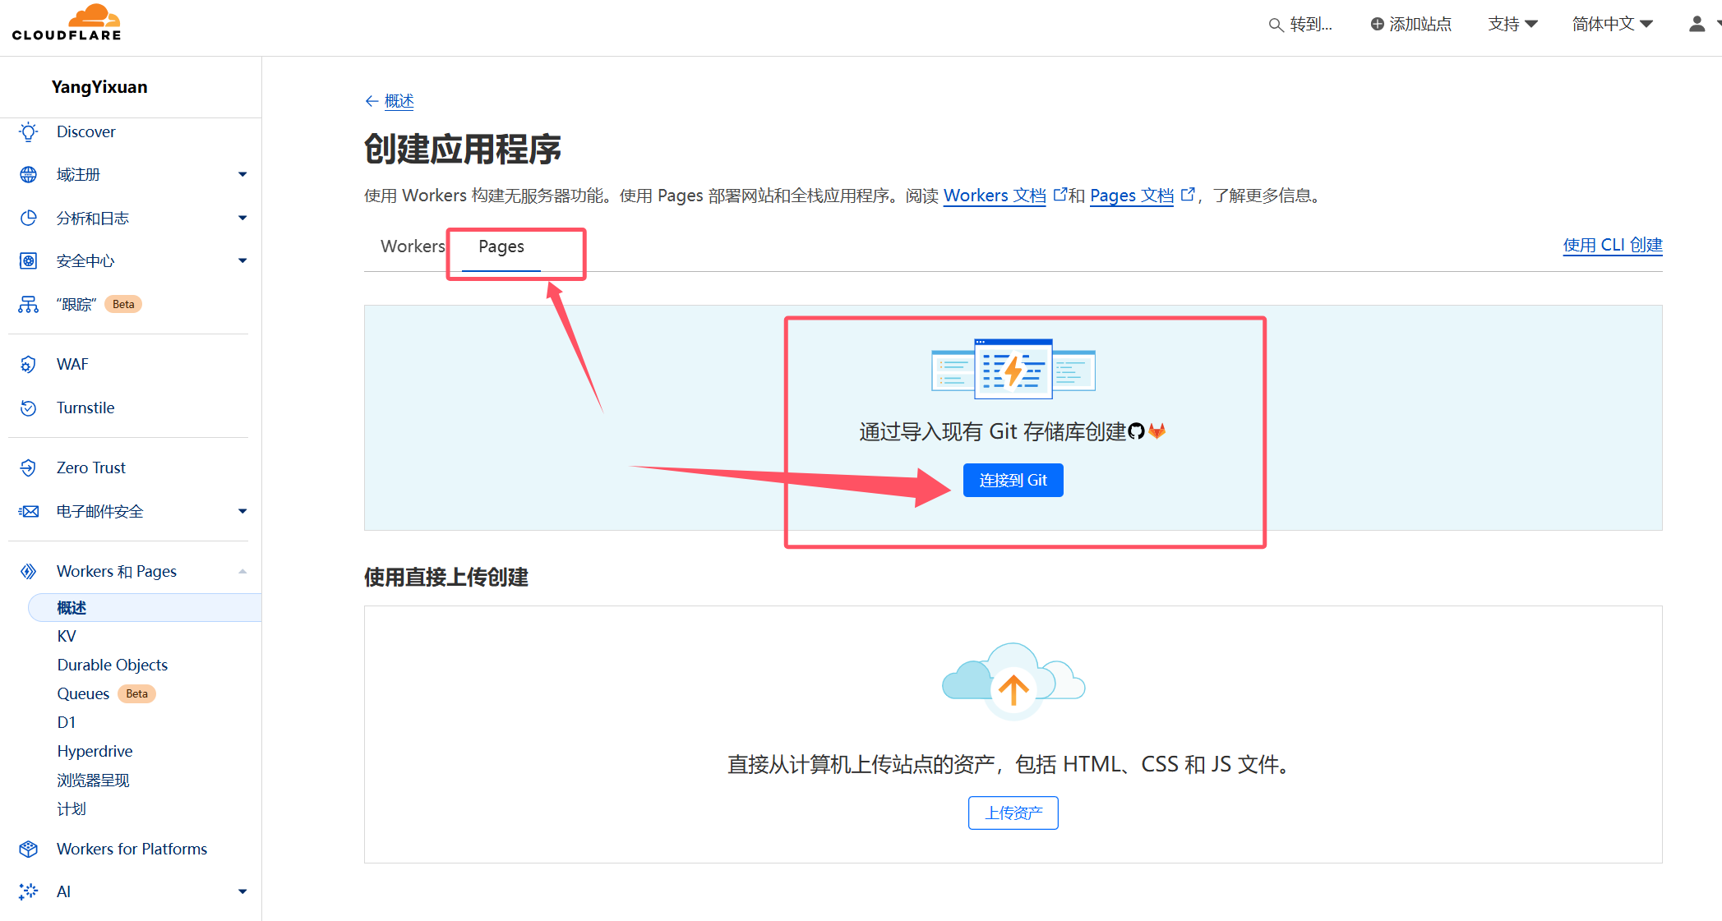Select 概述 under Workers 和 Pages
The width and height of the screenshot is (1722, 921).
click(145, 607)
